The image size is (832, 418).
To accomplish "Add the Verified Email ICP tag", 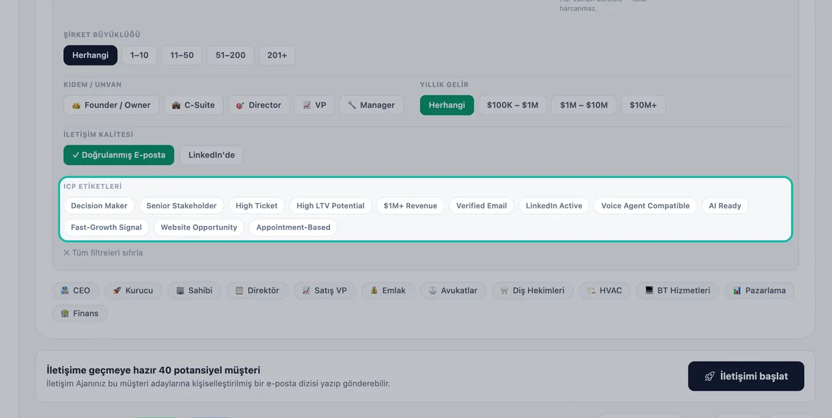I will click(x=482, y=206).
